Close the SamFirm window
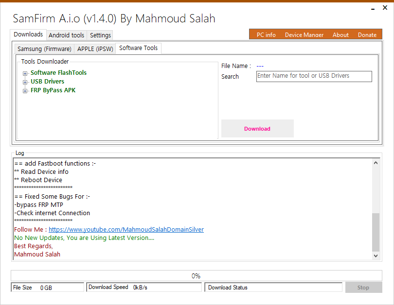394x305 pixels. point(385,8)
